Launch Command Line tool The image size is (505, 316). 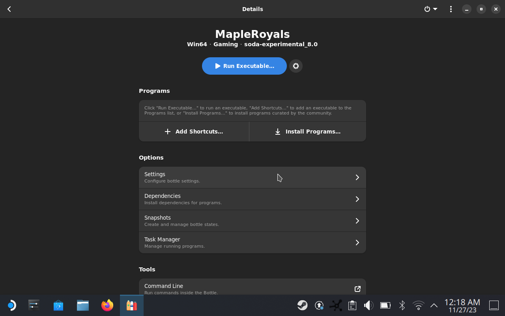coord(252,288)
